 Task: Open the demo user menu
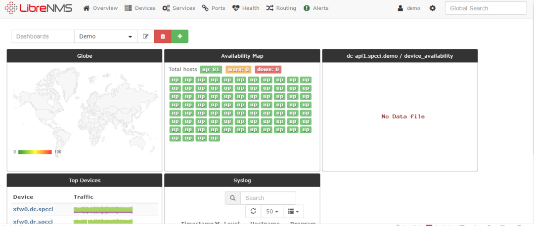tap(409, 8)
